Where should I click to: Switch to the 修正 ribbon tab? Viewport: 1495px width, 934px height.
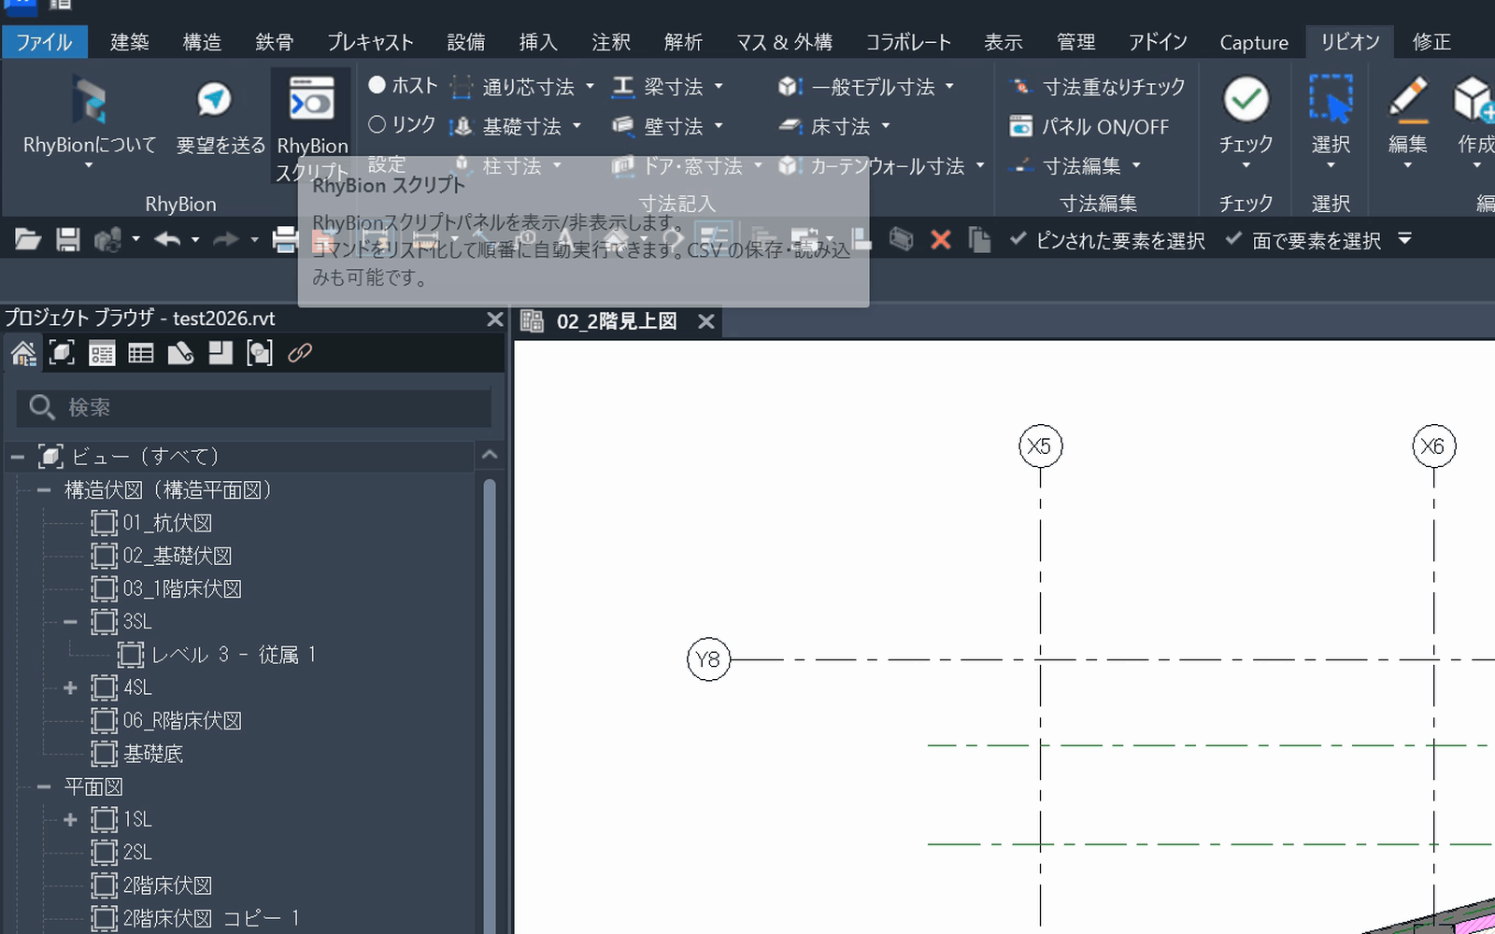coord(1431,42)
